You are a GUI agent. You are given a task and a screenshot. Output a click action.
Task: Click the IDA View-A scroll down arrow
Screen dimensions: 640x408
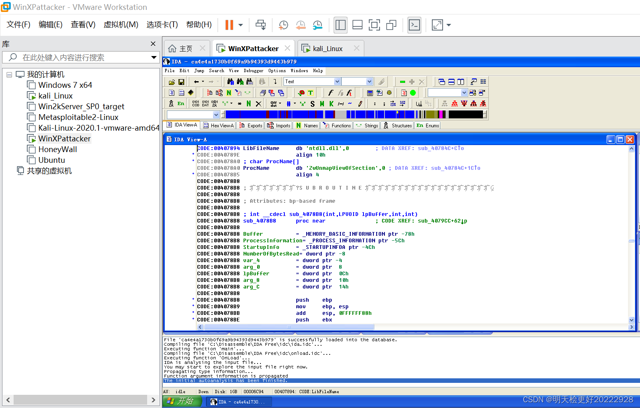[631, 320]
